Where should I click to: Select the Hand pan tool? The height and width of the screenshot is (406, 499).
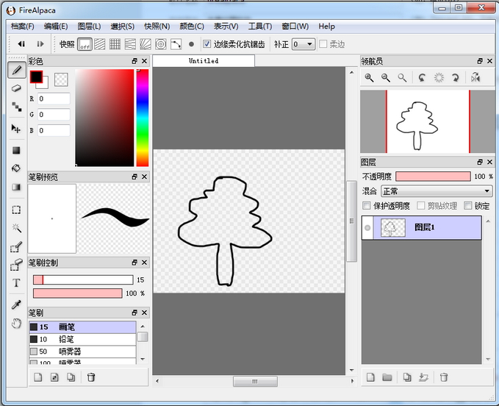(x=16, y=324)
